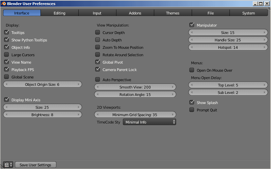
Task: Uncheck Show Python Tooltips
Action: point(6,40)
